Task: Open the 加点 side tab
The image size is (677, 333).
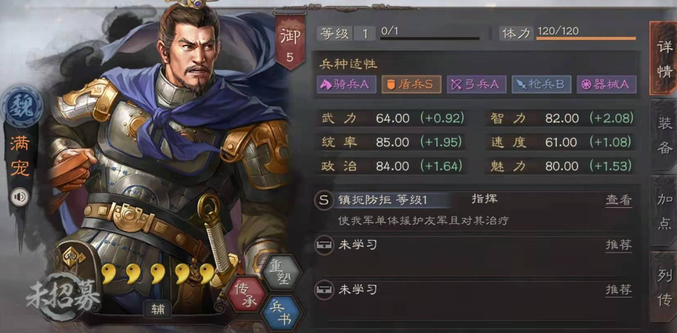Action: [665, 211]
